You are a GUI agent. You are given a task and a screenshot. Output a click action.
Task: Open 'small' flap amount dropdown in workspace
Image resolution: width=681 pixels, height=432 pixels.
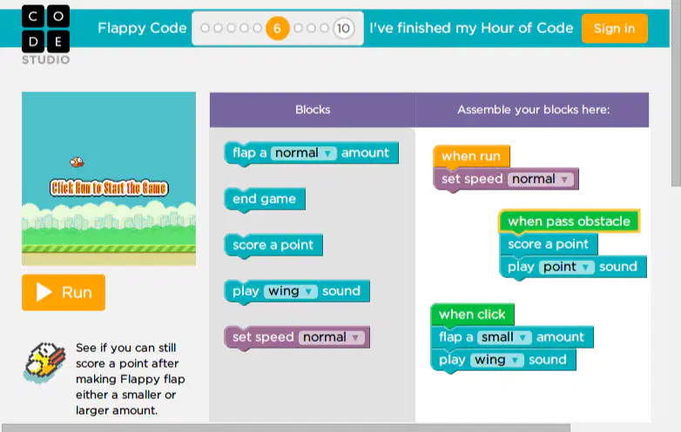[504, 337]
